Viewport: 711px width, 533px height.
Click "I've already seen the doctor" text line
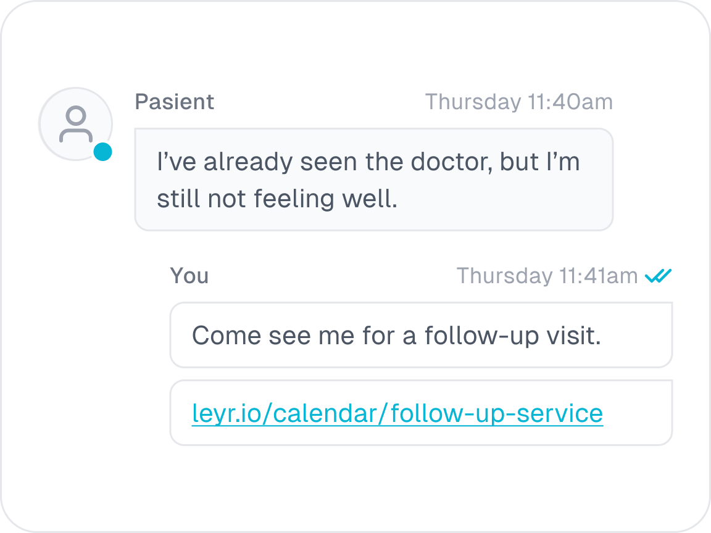(x=309, y=162)
